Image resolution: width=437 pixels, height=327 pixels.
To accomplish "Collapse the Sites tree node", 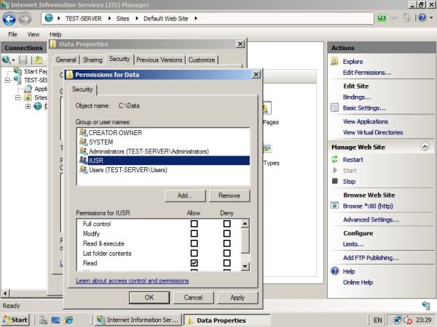I will [x=17, y=97].
